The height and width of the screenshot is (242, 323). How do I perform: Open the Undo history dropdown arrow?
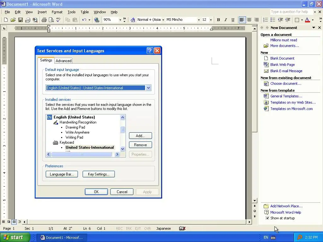click(89, 20)
